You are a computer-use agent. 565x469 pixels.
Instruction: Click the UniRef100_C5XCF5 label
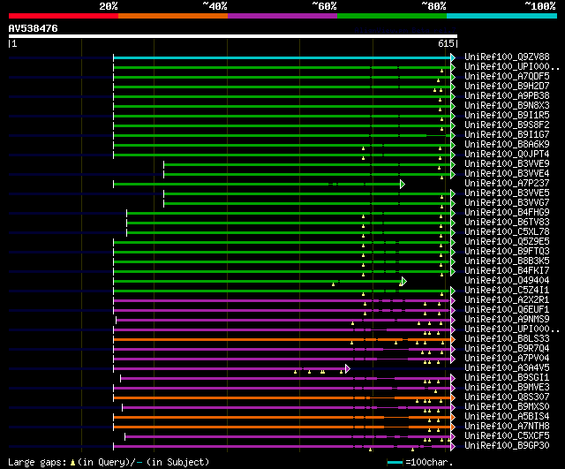pos(507,436)
